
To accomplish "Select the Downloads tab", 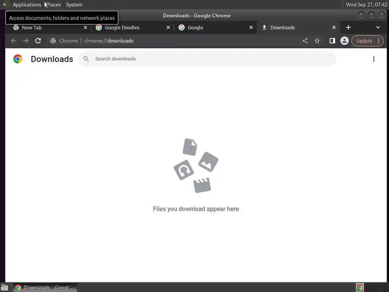I will pos(298,27).
